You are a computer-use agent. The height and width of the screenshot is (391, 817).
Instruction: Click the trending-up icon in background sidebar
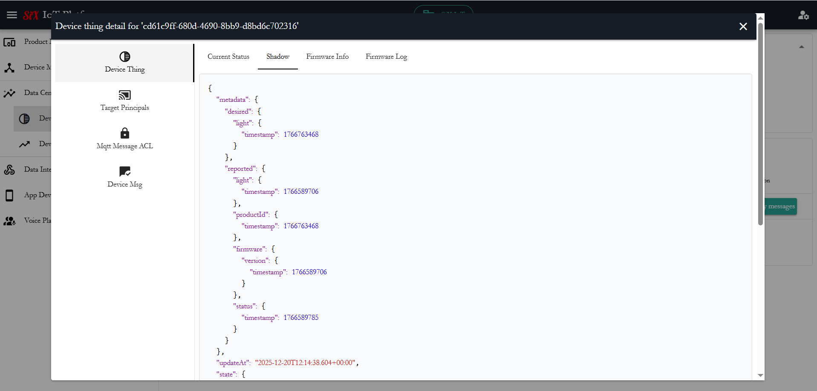(x=24, y=144)
